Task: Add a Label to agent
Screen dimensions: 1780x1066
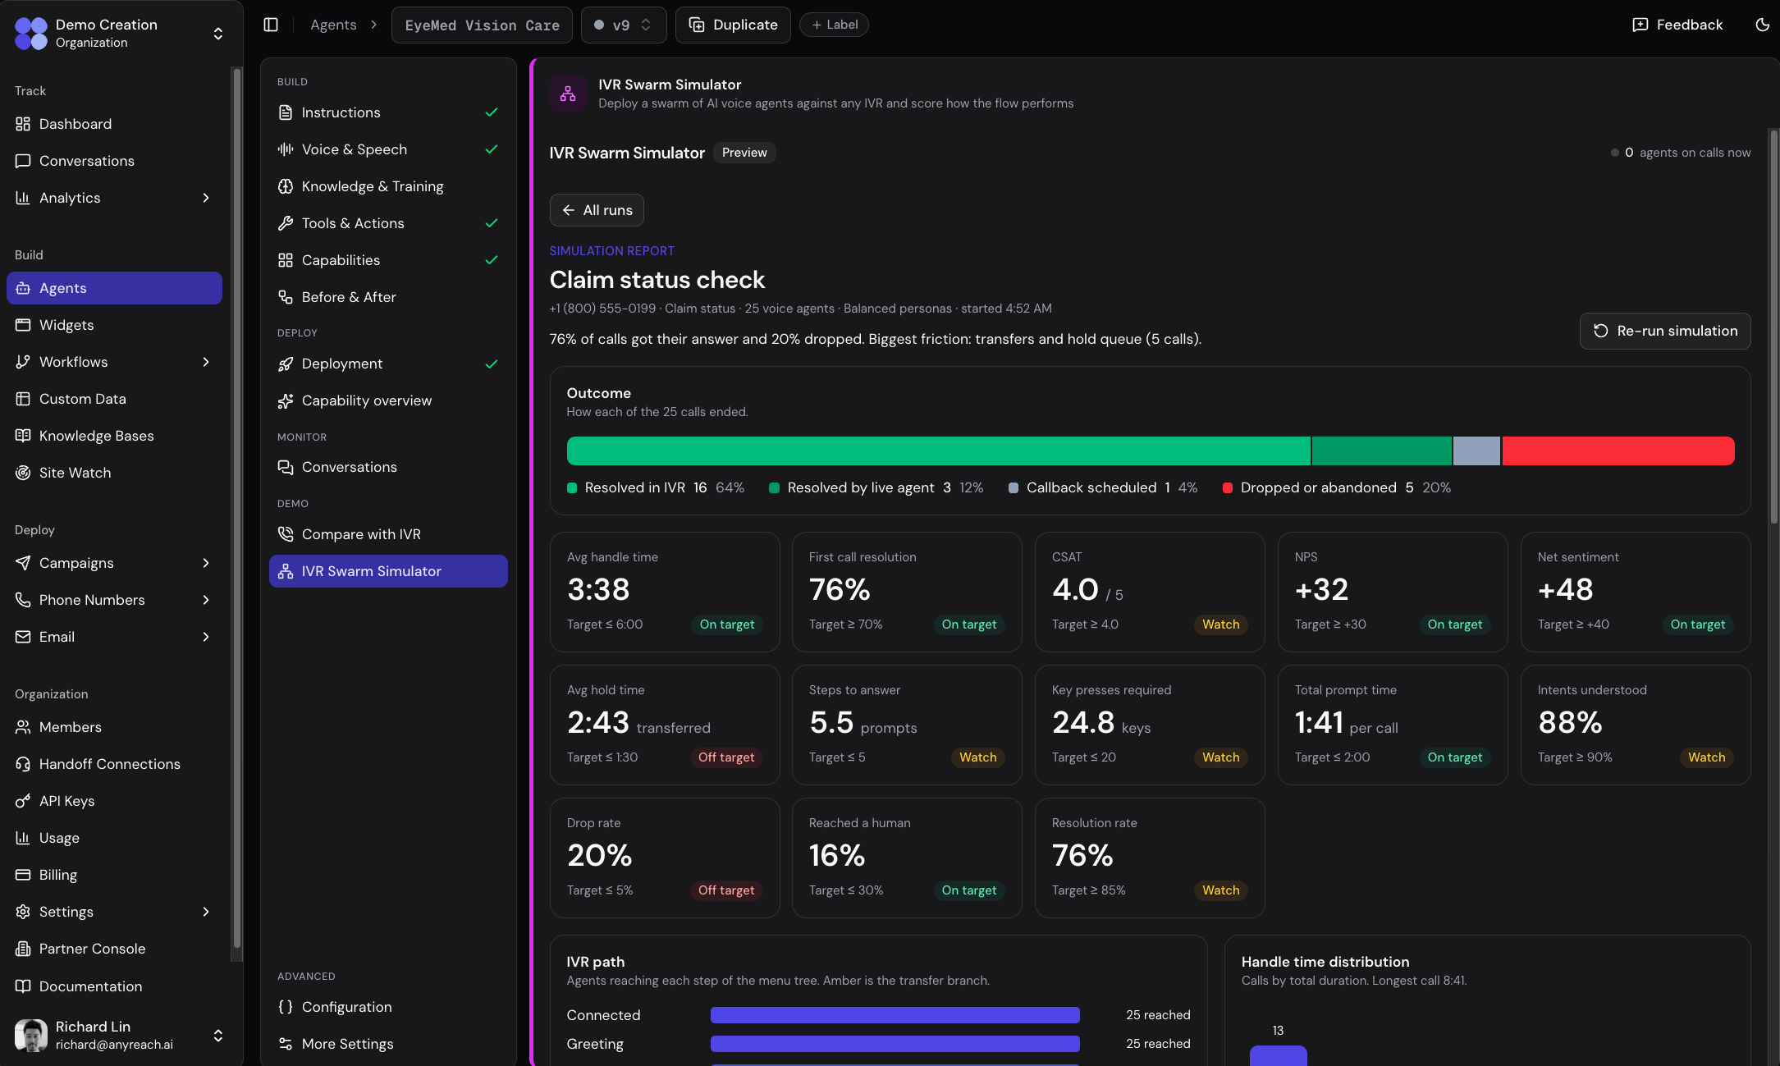Action: (834, 25)
